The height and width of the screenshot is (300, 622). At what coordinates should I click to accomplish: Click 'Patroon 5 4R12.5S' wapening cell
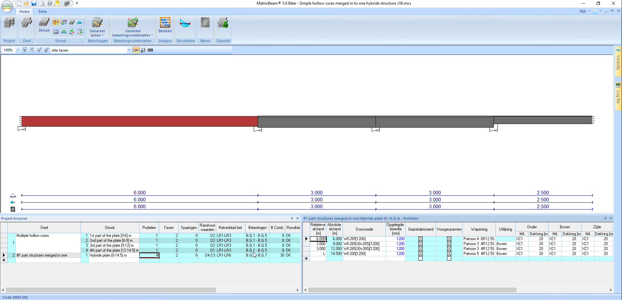pos(479,254)
